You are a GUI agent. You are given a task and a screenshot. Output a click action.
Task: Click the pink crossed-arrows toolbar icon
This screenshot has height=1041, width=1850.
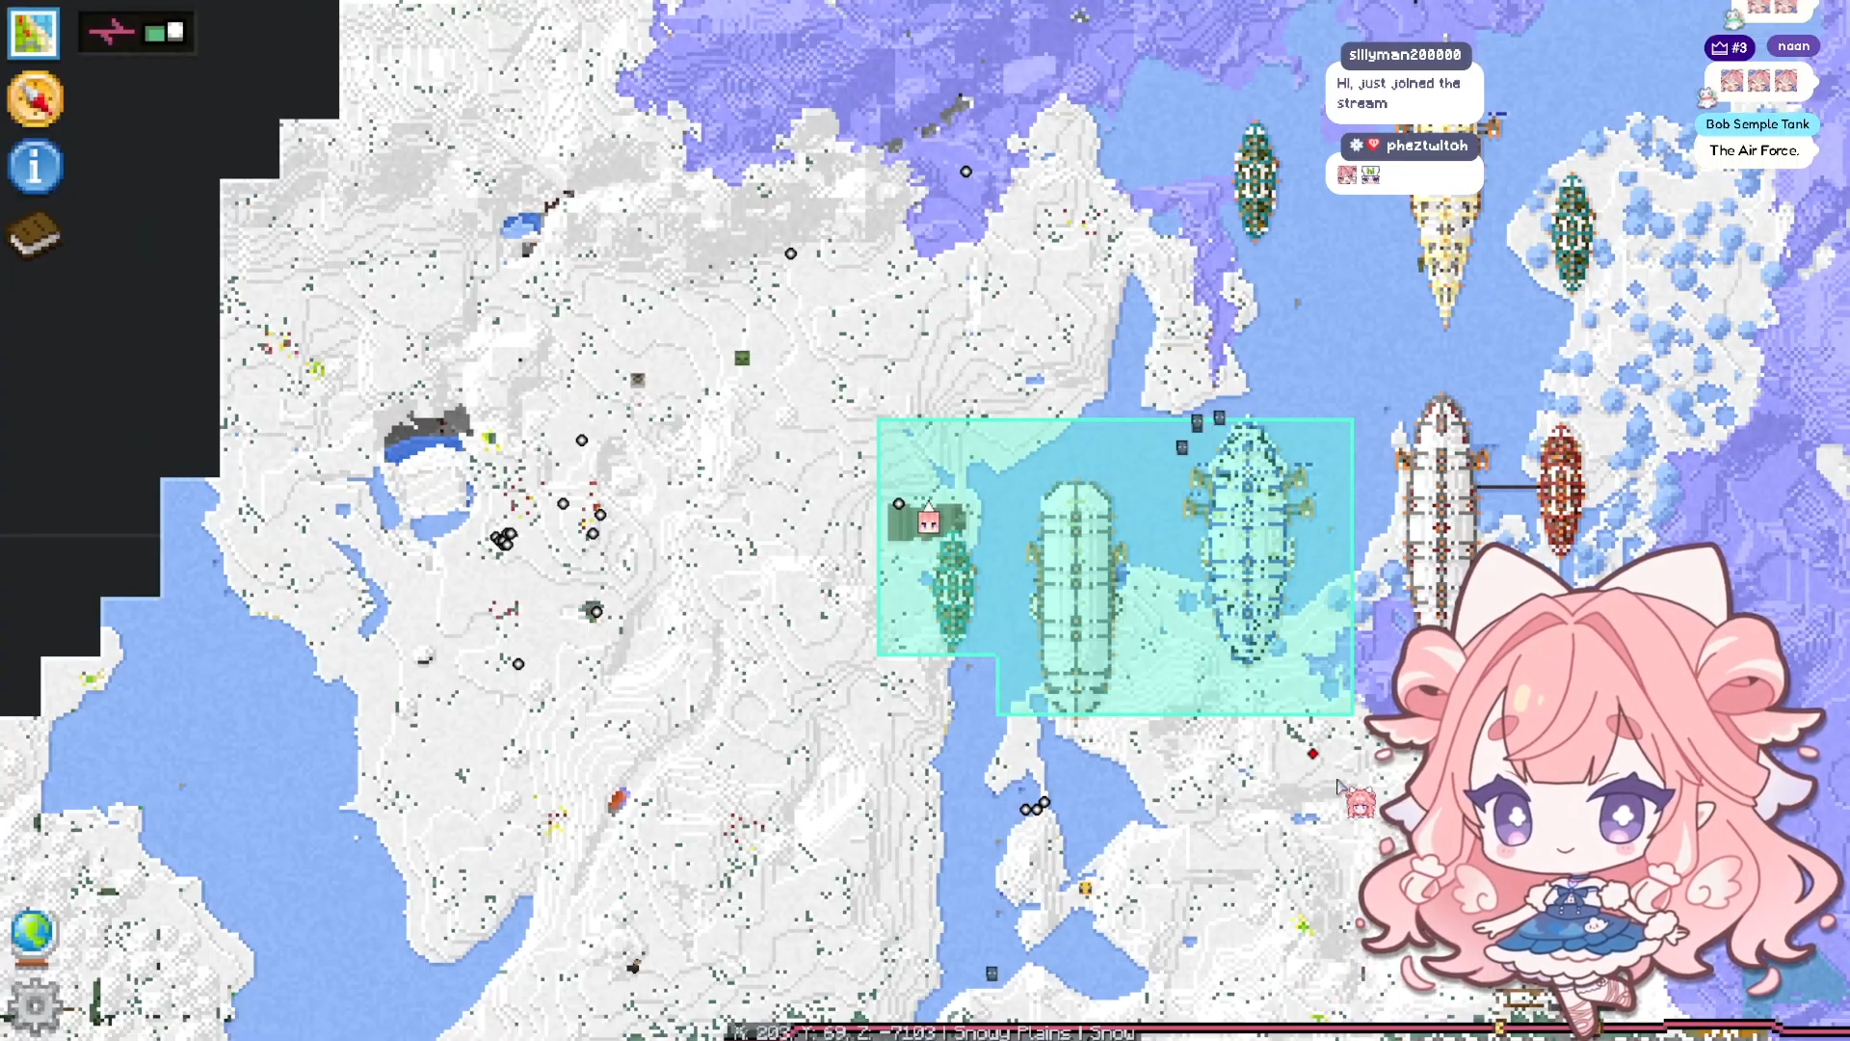(x=111, y=32)
